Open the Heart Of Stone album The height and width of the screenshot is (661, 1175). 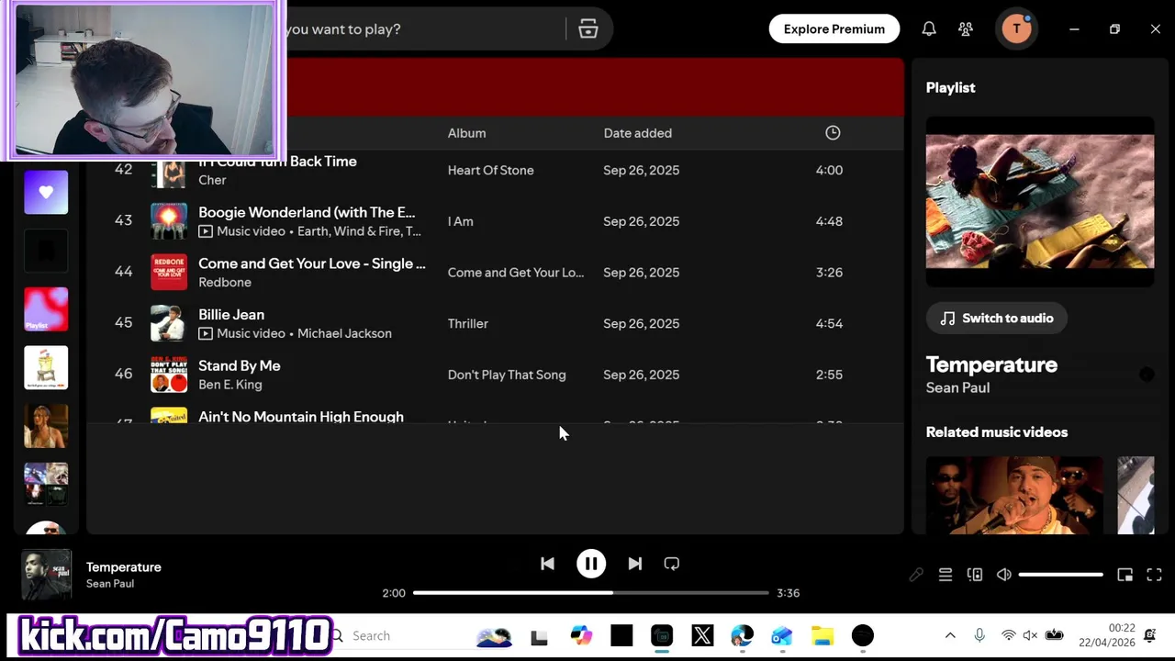(x=490, y=170)
